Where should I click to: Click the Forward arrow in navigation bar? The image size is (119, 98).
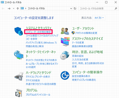click(x=9, y=9)
